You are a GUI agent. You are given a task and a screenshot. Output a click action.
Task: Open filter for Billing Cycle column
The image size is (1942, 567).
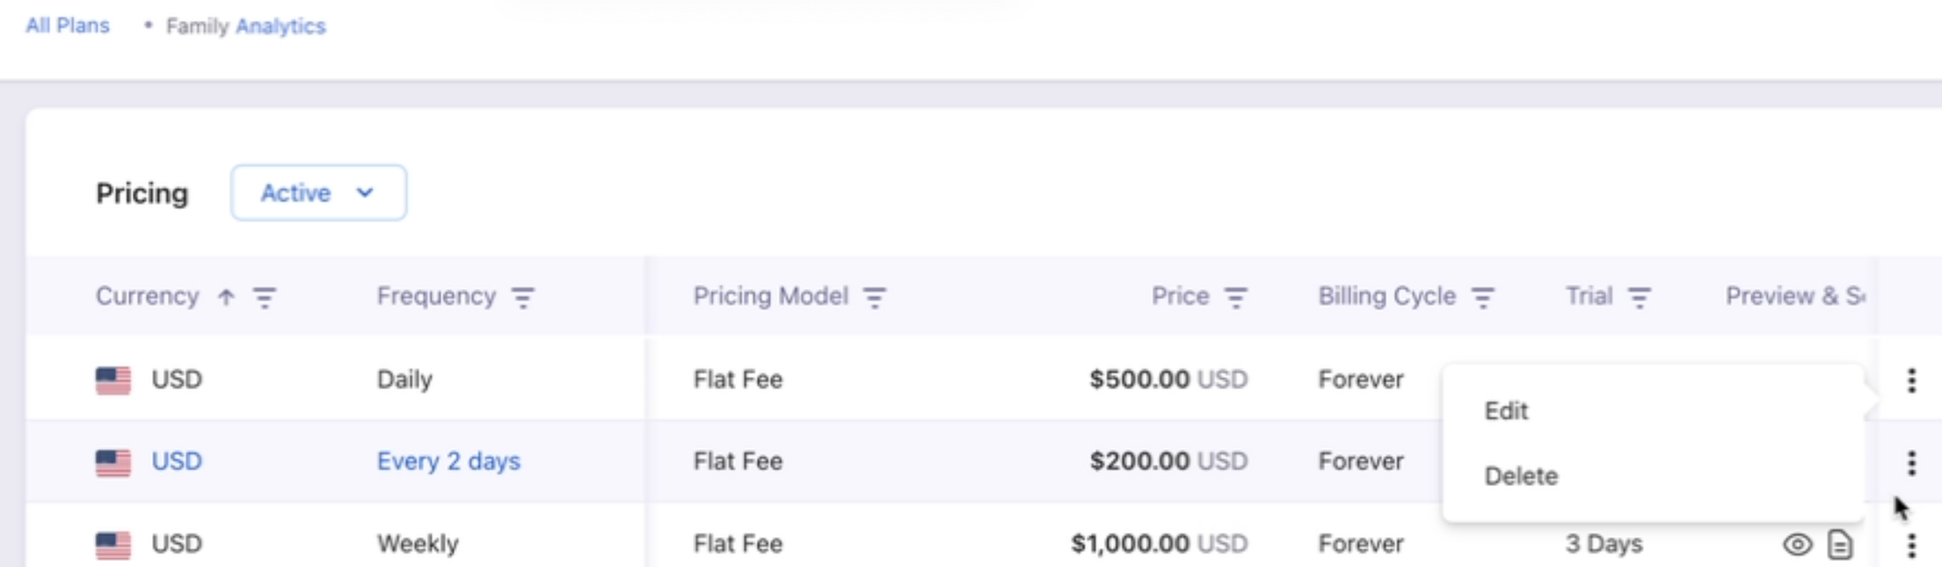pyautogui.click(x=1483, y=298)
